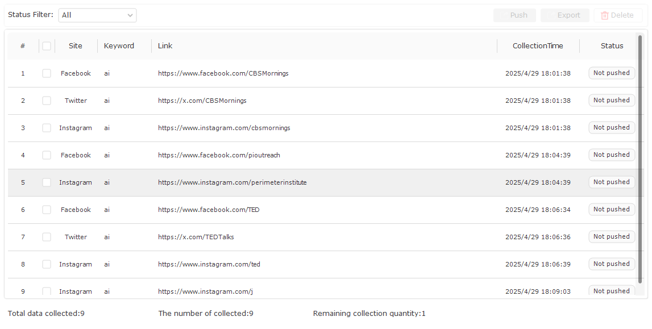
Task: Click the Delete trash button
Action: (x=618, y=15)
